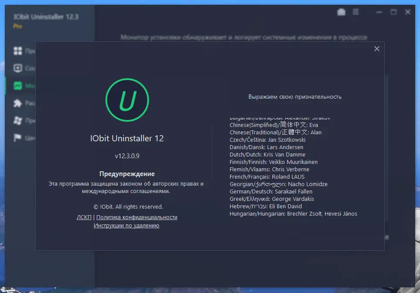Image resolution: width=420 pixels, height=293 pixels.
Task: Close the IObit Uninstaller main window
Action: 408,12
